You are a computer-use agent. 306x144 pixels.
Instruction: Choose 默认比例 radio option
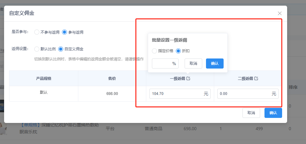pos(45,49)
